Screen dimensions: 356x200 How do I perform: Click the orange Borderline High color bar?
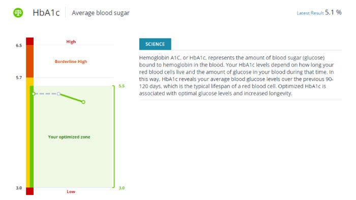(29, 61)
